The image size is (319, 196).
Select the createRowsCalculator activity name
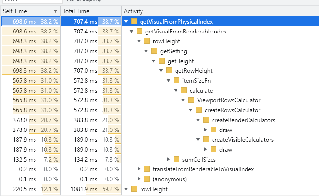click(232, 110)
